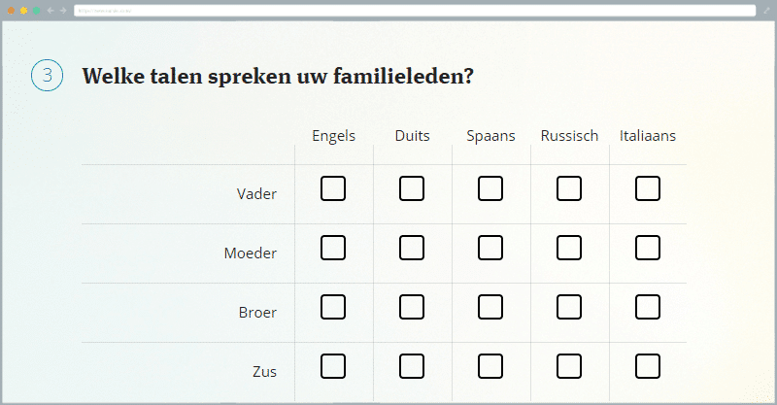Image resolution: width=777 pixels, height=405 pixels.
Task: Click the green maximize window dot
Action: pyautogui.click(x=35, y=10)
